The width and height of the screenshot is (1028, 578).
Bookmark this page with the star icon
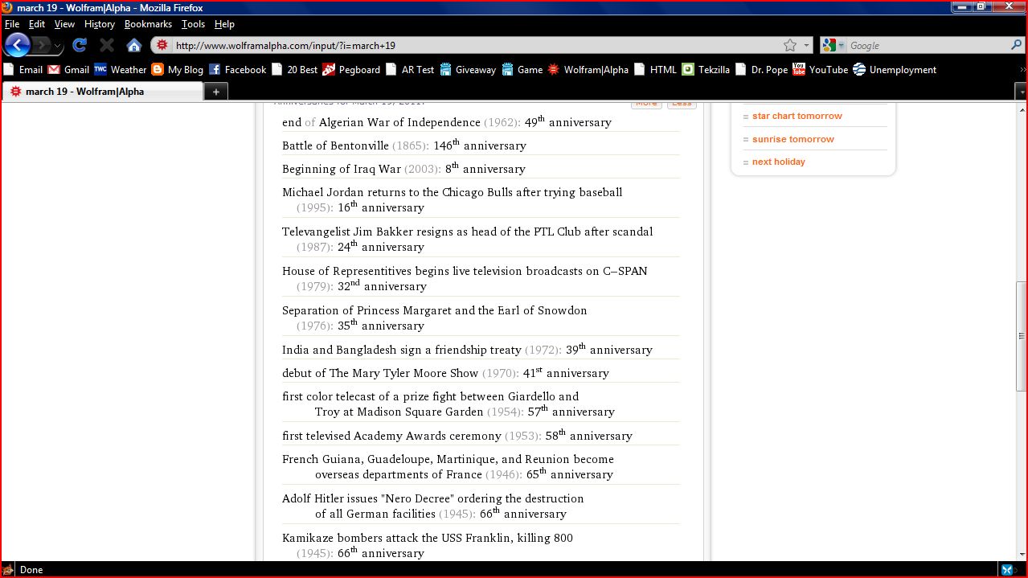point(790,46)
